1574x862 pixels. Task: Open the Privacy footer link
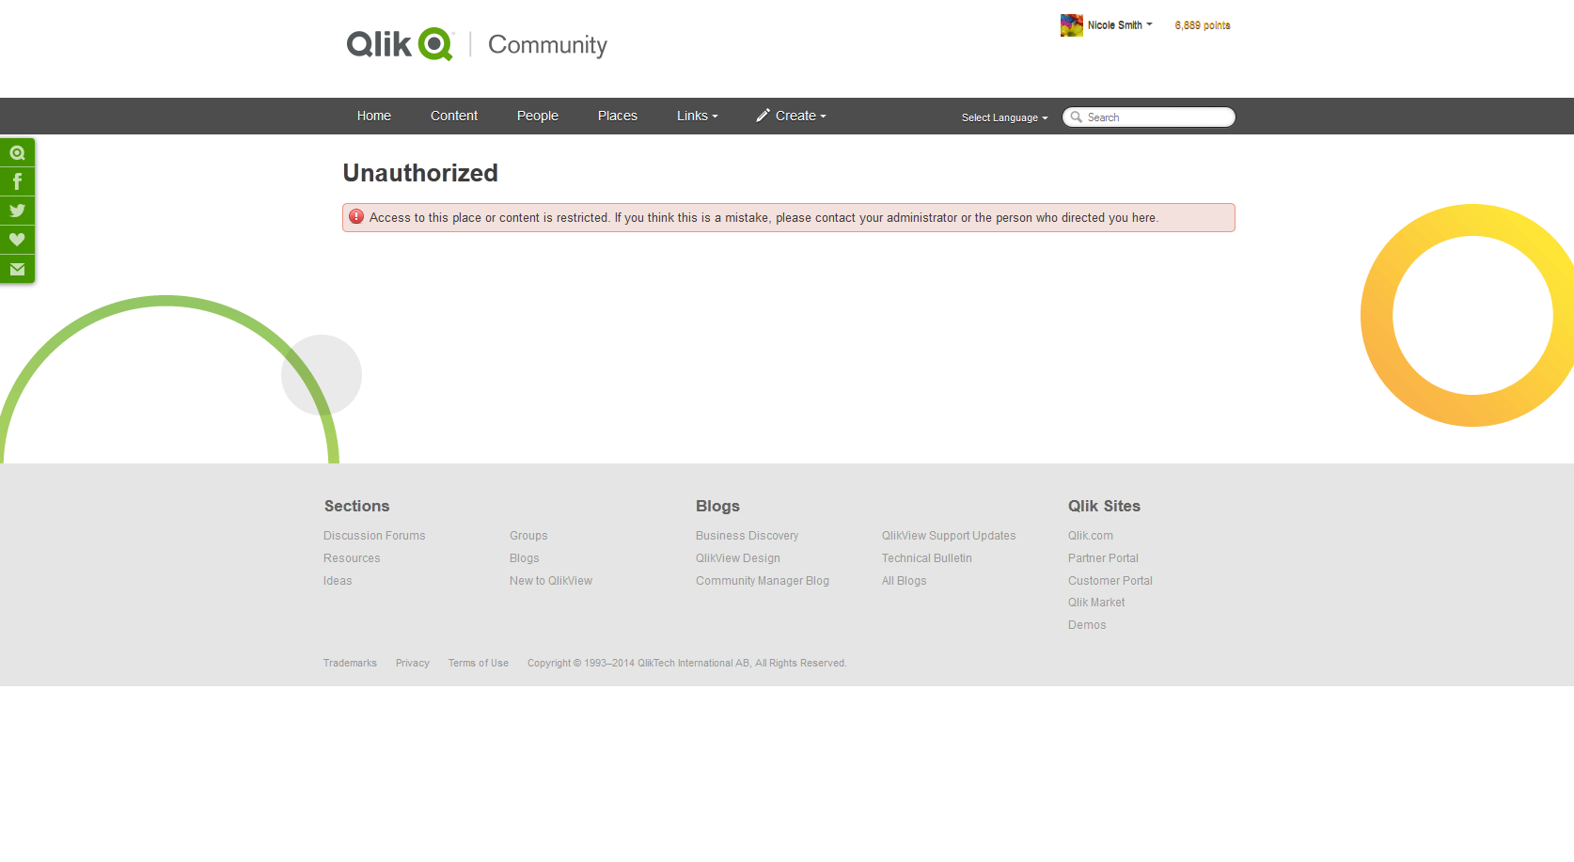413,664
